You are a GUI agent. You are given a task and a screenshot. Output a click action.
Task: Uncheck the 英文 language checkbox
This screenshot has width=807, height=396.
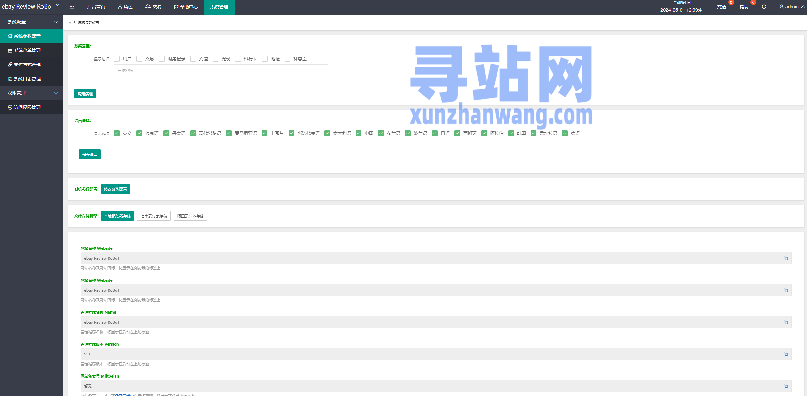(117, 133)
